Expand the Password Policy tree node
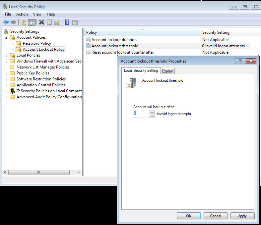The image size is (261, 225). (x=13, y=43)
